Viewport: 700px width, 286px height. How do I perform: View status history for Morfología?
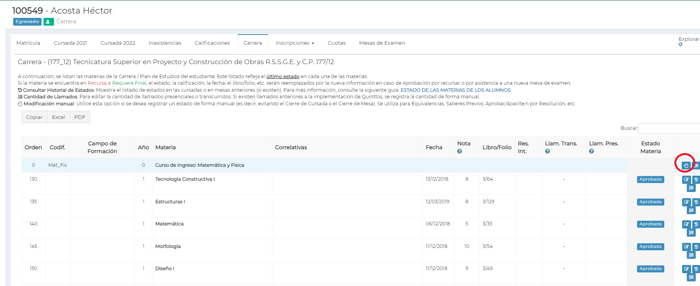696,247
